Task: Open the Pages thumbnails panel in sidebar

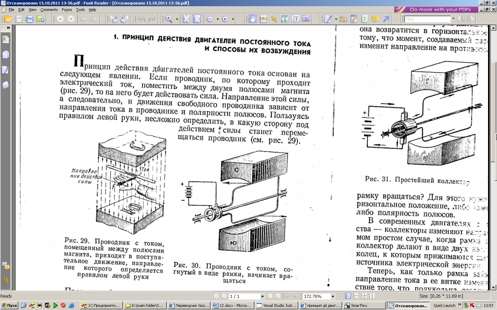Action: [6, 54]
